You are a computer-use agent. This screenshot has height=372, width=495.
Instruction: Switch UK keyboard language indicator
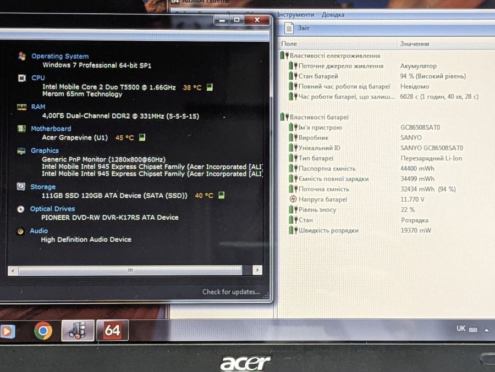pos(460,329)
